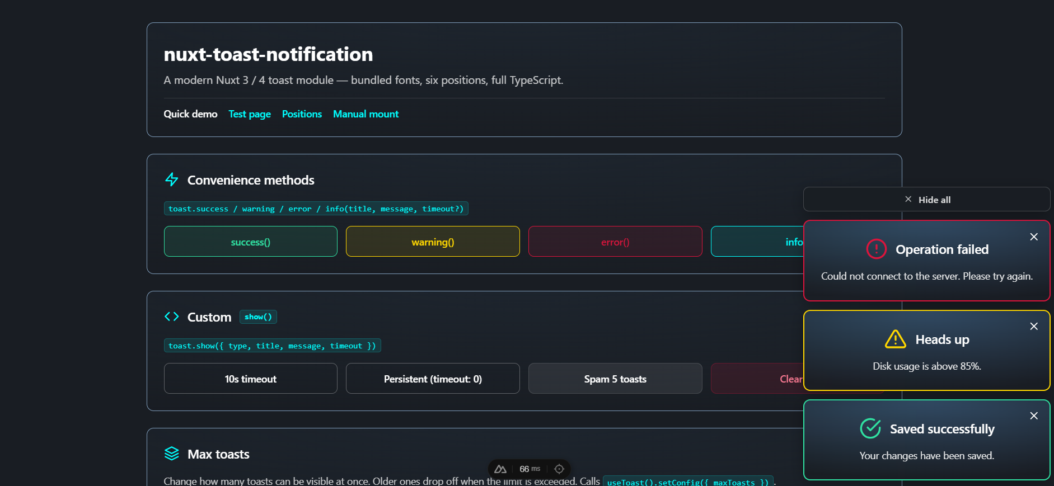Click 'Disk usage is above 85%.' message

pos(927,366)
